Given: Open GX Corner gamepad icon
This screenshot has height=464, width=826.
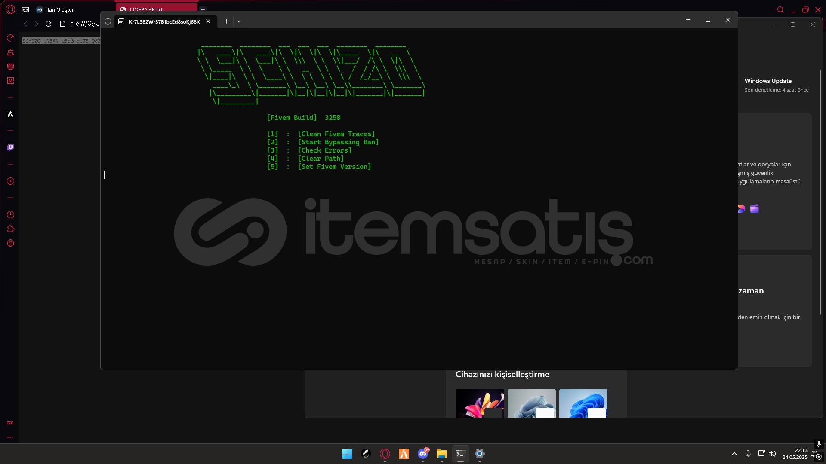Looking at the screenshot, I should point(25,9).
